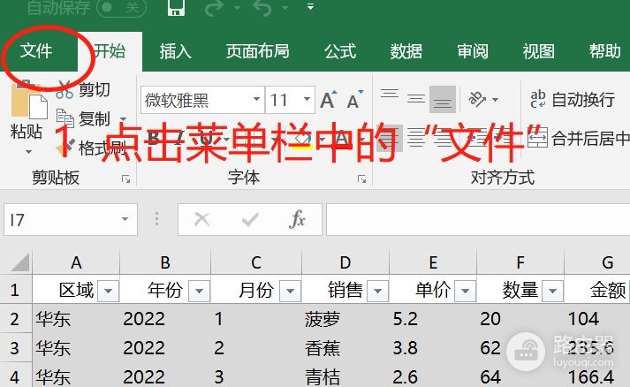Click the Merge and Center icon
This screenshot has width=630, height=387.
click(x=537, y=138)
